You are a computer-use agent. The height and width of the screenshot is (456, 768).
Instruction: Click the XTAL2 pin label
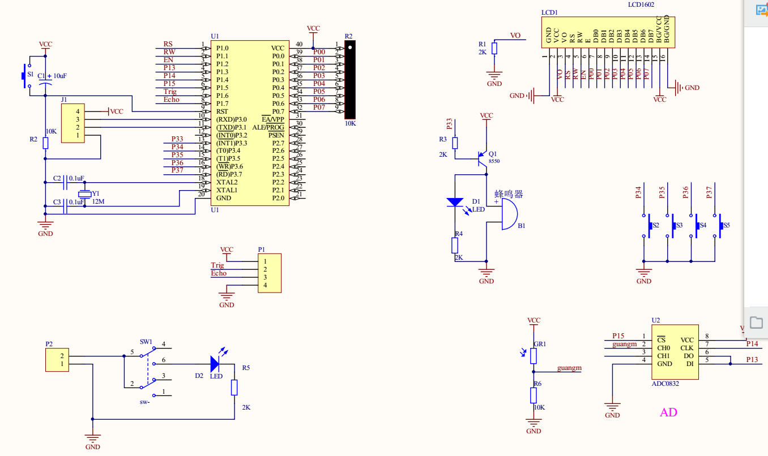tap(227, 182)
